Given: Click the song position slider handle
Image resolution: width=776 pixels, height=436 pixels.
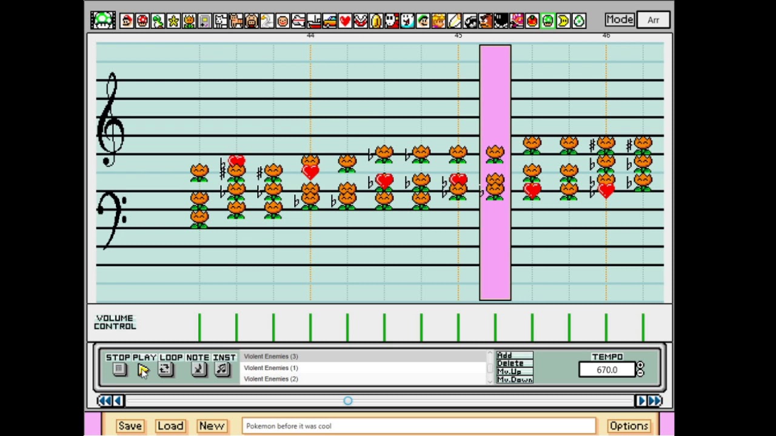Looking at the screenshot, I should coord(348,401).
